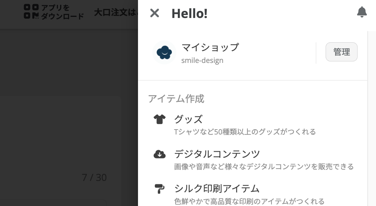Open notifications via the bell icon
376x206 pixels.
[362, 12]
